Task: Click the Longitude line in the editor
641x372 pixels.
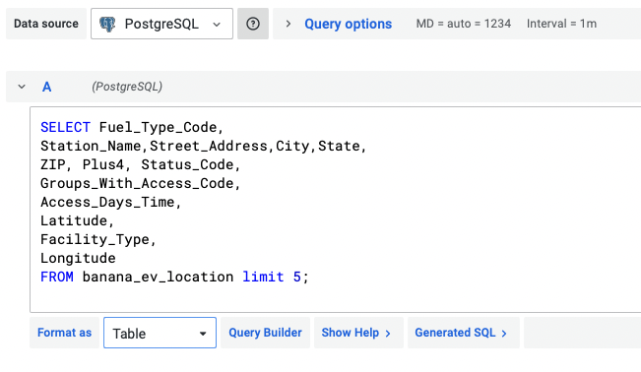Action: (x=78, y=258)
